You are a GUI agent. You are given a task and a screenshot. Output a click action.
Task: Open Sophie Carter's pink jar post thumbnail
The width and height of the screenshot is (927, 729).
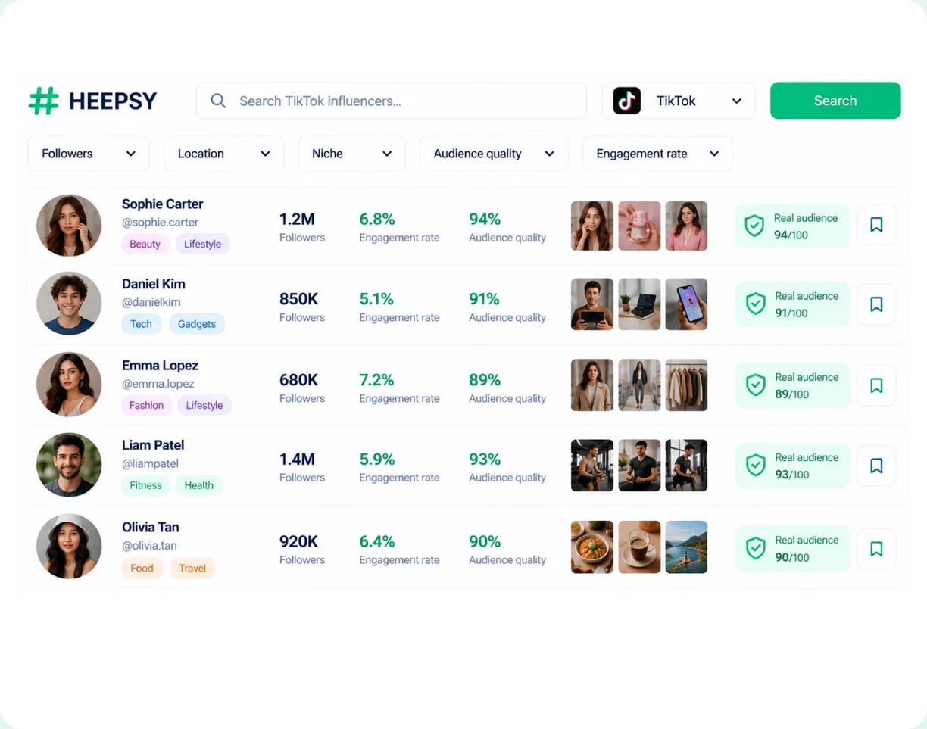639,226
